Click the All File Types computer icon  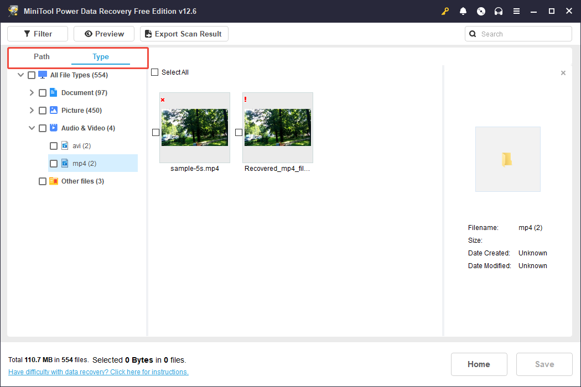tap(43, 75)
